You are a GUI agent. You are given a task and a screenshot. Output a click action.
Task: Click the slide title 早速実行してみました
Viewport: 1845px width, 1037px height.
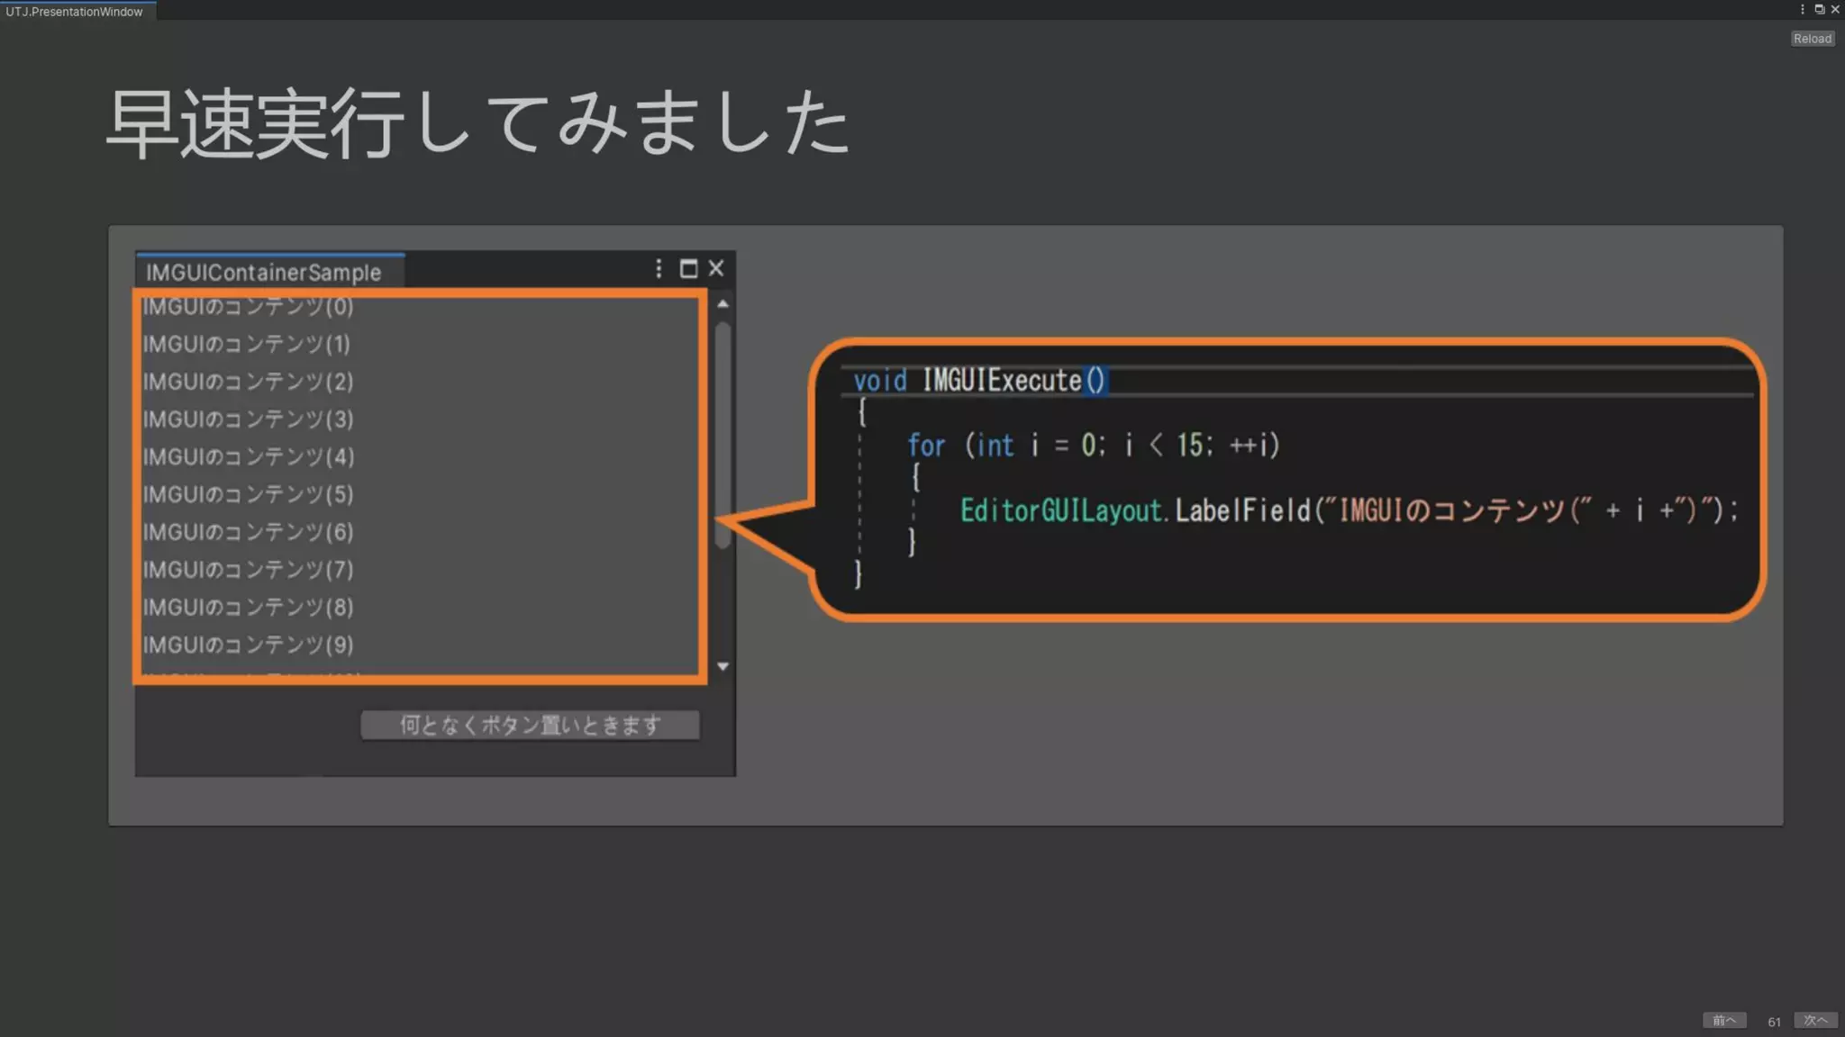[x=478, y=123]
